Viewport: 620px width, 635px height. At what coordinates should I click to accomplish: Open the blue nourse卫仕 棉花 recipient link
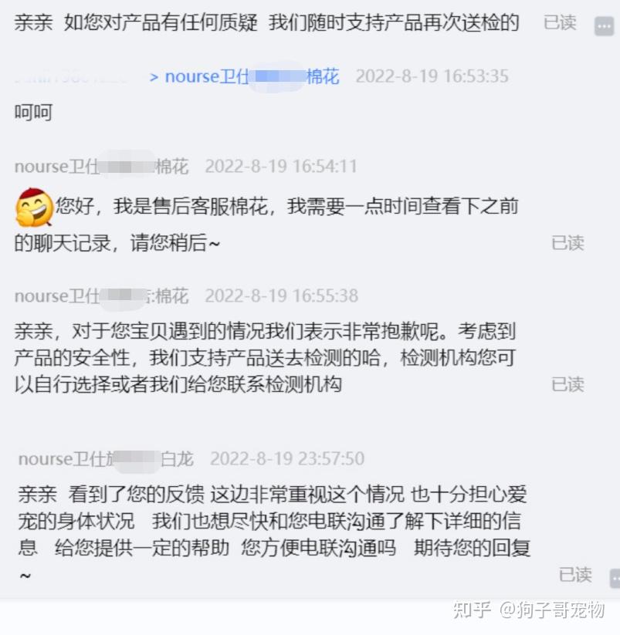pos(252,76)
